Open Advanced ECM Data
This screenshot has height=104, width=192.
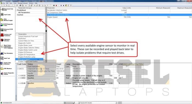coord(7,30)
